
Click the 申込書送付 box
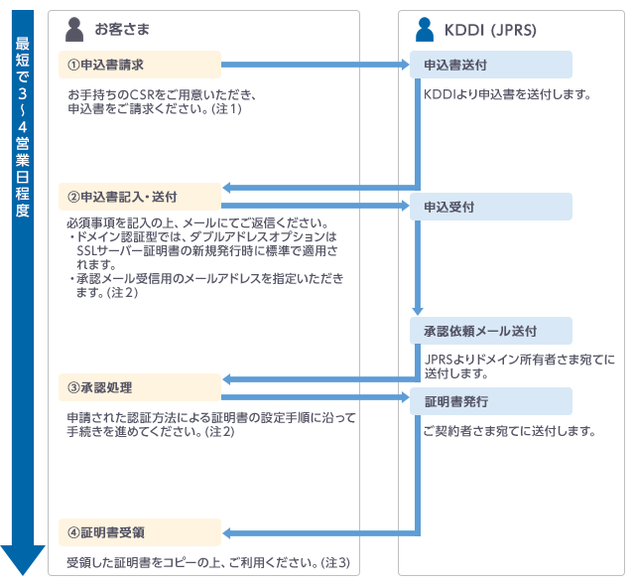(x=491, y=66)
